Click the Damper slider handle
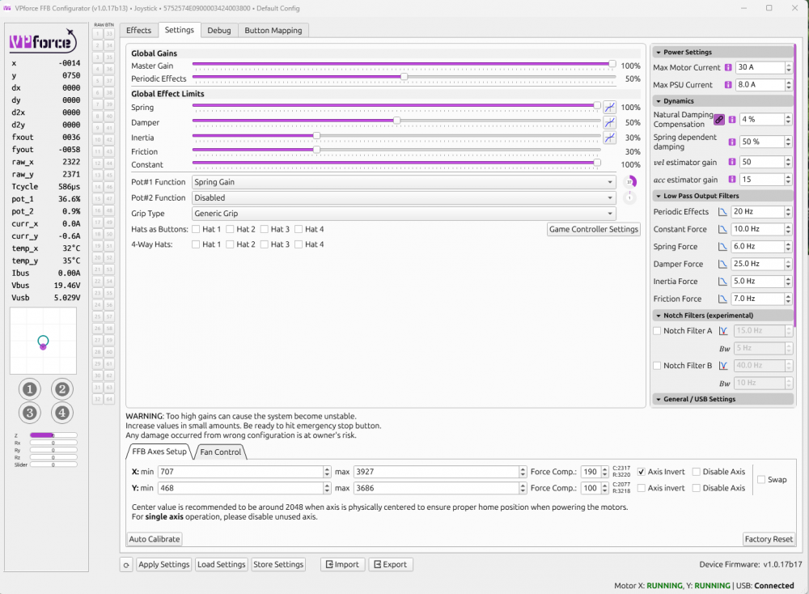This screenshot has width=809, height=594. point(396,121)
